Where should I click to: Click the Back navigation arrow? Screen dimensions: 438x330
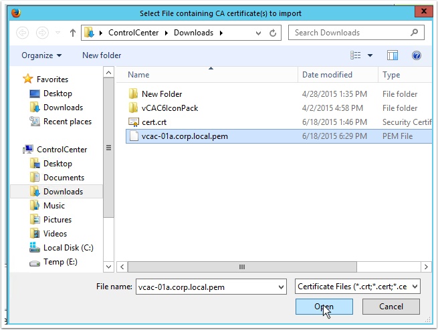pos(22,33)
